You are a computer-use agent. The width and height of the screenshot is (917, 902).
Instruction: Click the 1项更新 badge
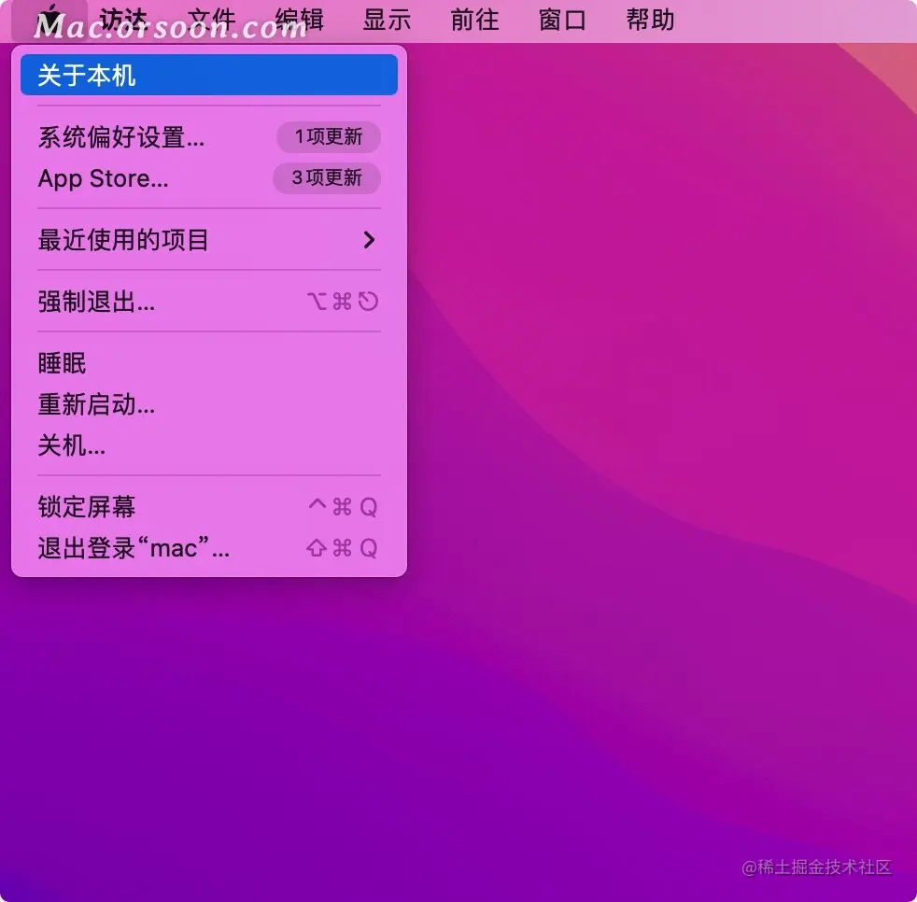tap(329, 137)
